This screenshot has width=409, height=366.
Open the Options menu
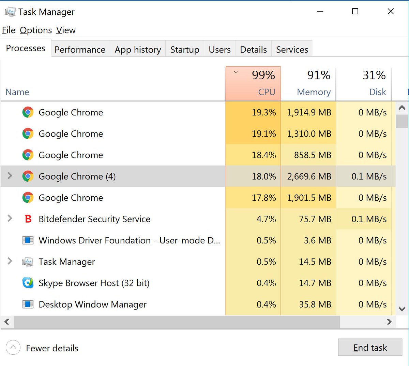click(36, 30)
